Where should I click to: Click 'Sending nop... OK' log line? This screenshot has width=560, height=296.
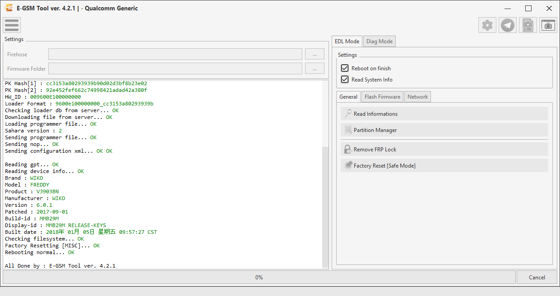coord(32,144)
